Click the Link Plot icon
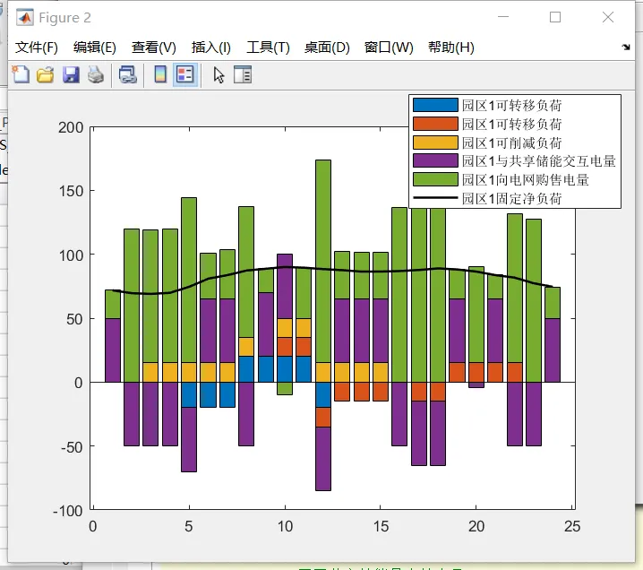643x570 pixels. (127, 74)
